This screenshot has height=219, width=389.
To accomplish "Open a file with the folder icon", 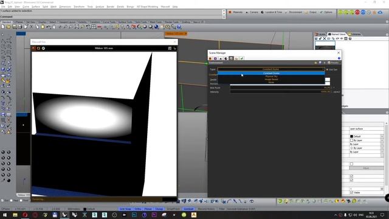I will pyautogui.click(x=9, y=27).
